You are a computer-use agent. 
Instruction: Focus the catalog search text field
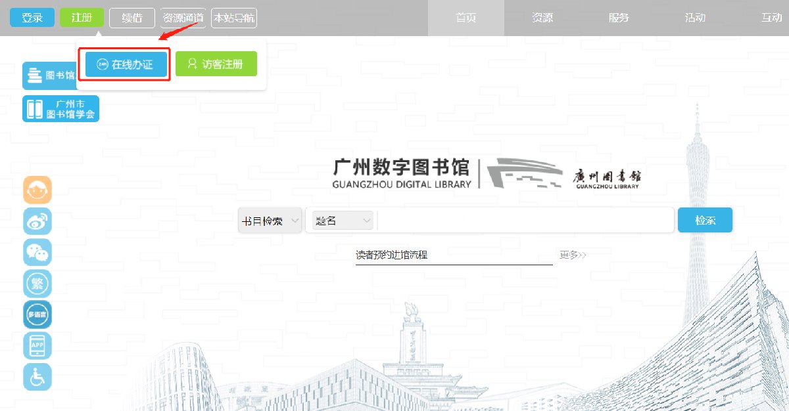pyautogui.click(x=525, y=221)
